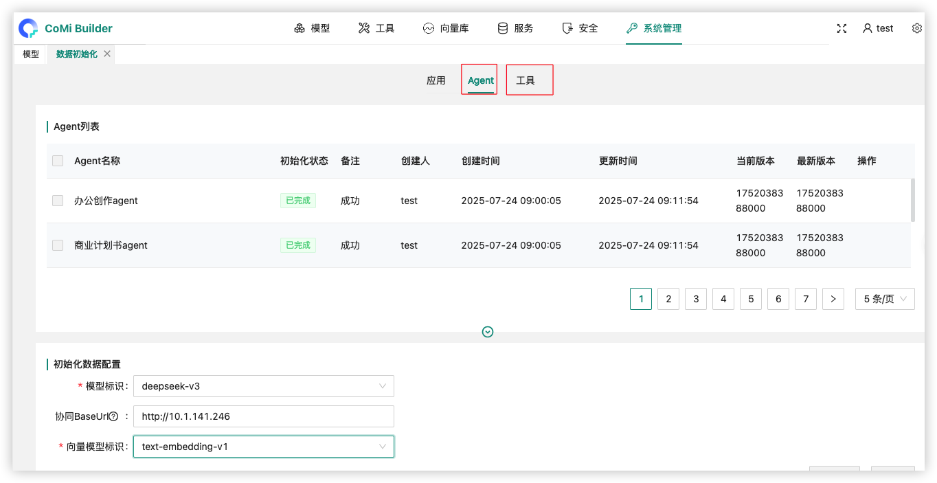
Task: Open the 向量库 top menu
Action: click(x=446, y=28)
